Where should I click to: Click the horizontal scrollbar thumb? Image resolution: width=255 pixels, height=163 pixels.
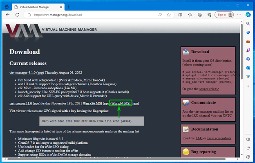click(116, 159)
